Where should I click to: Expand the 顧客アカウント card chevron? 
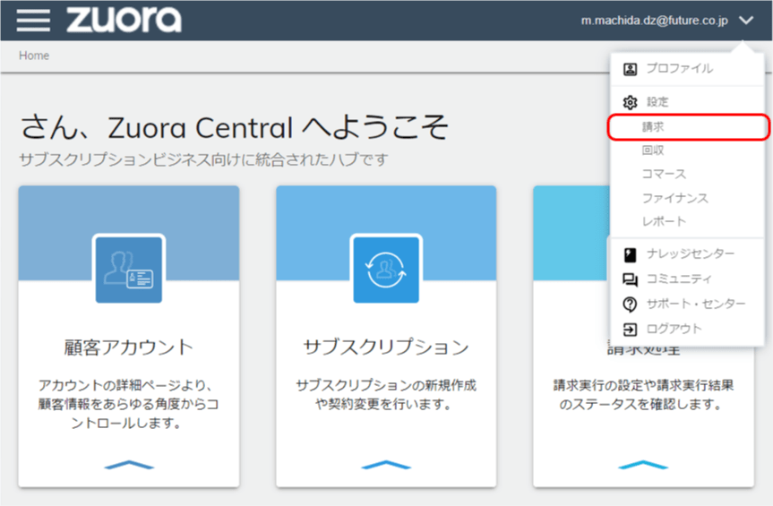(x=129, y=465)
